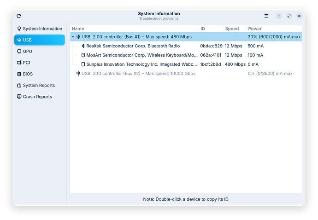
Task: Open the hamburger menu in the title bar
Action: tap(266, 16)
